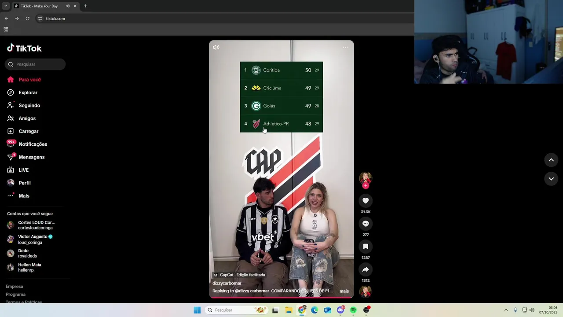The image size is (563, 317).
Task: Open the Perfil page
Action: tap(19, 183)
